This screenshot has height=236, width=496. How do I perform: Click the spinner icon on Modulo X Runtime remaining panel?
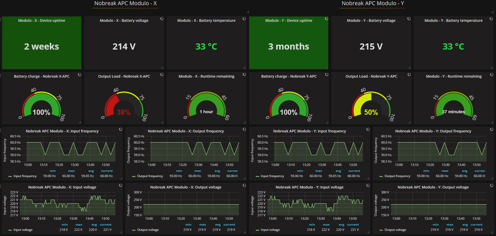(244, 75)
